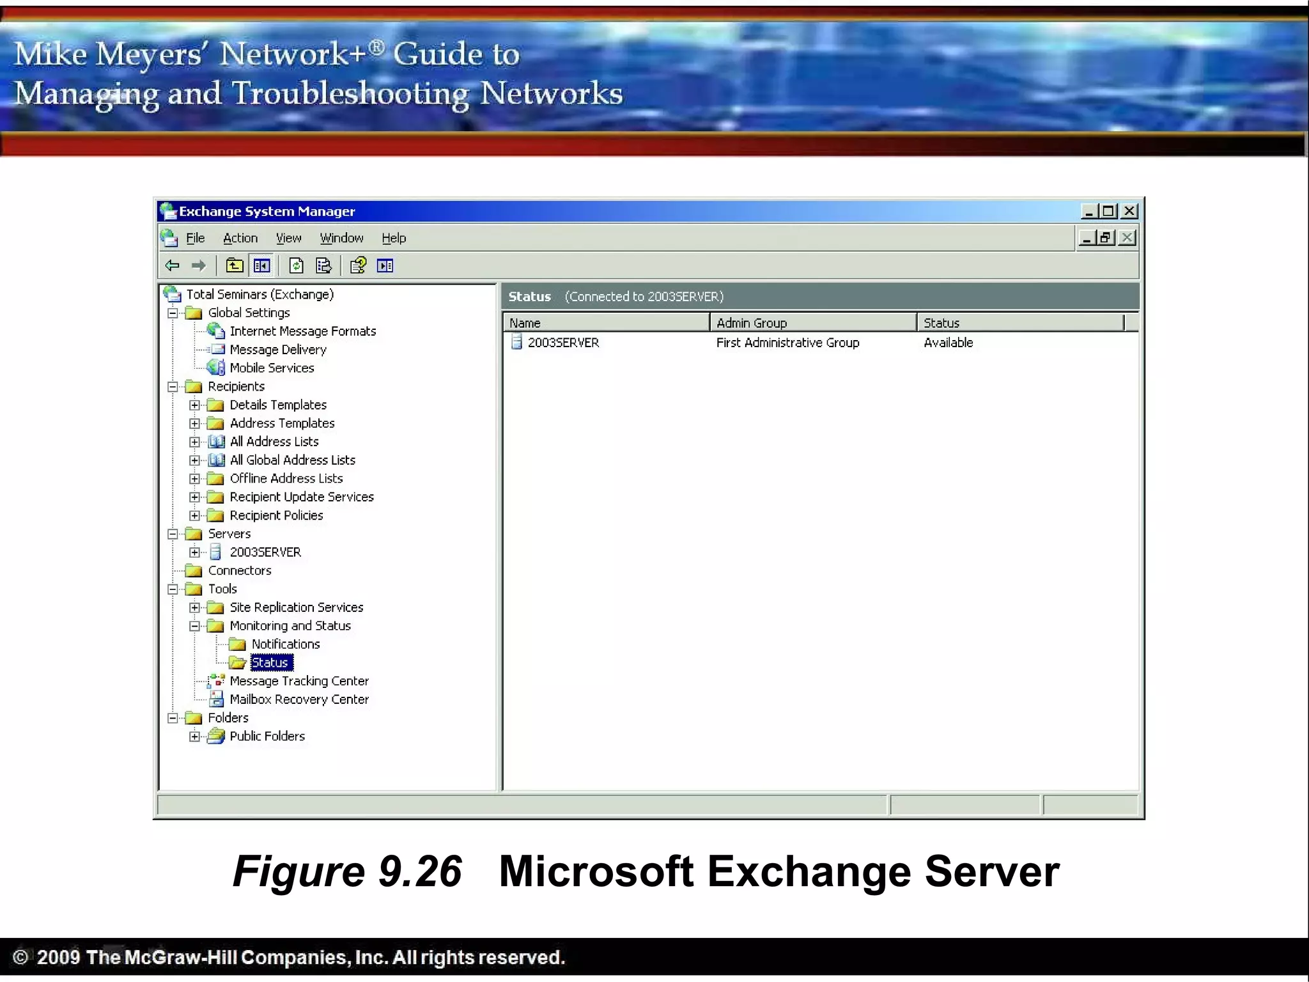Go up one level with folder icon
This screenshot has height=982, width=1309.
pos(235,265)
